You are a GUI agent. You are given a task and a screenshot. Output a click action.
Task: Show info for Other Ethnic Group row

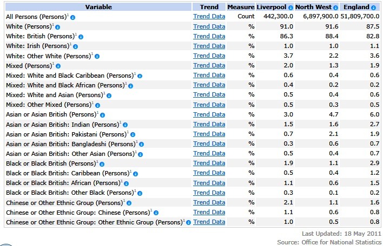point(188,222)
